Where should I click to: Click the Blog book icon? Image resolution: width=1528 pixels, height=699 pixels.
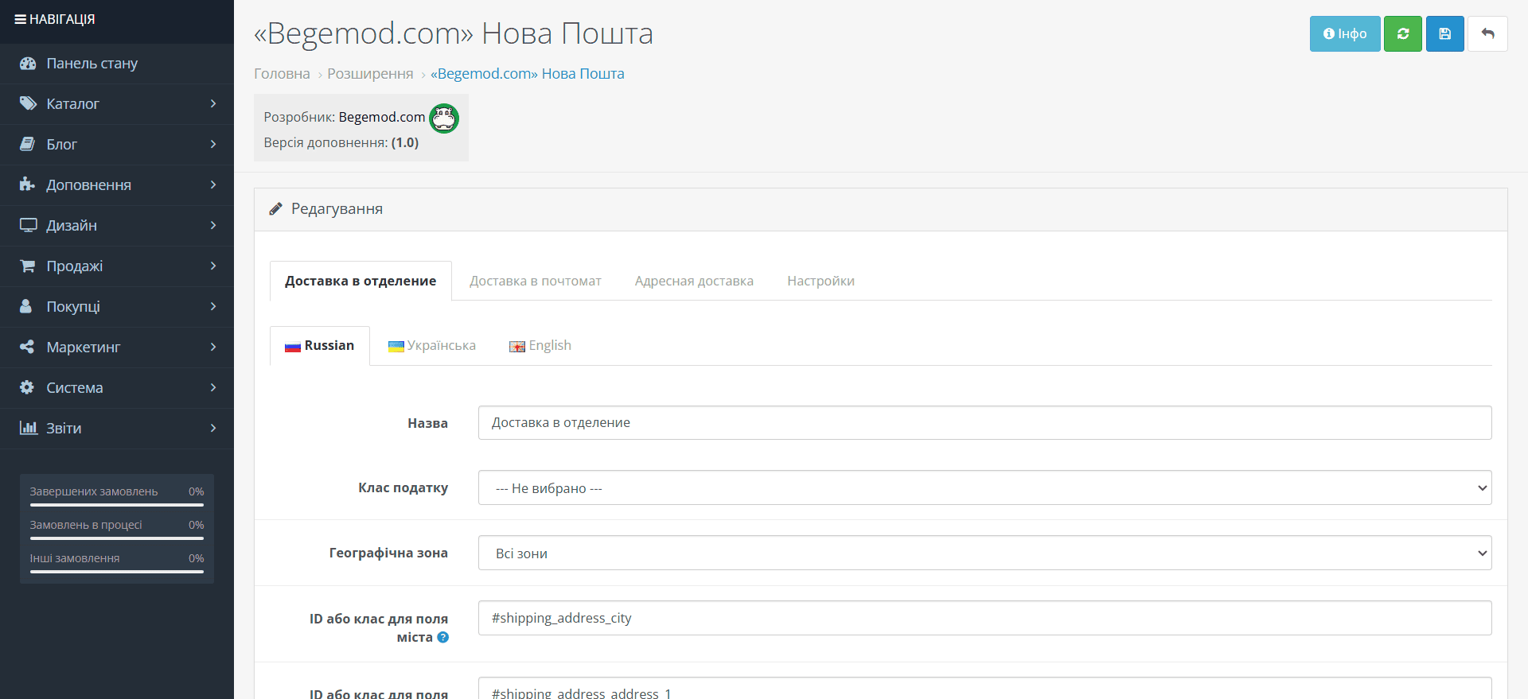click(x=27, y=144)
